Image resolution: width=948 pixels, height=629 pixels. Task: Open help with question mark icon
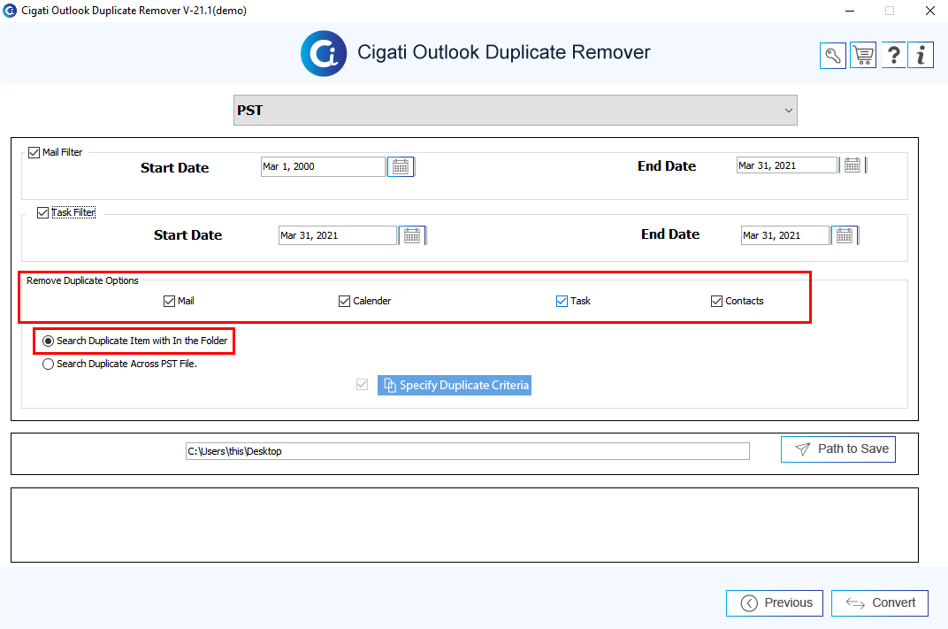coord(893,56)
